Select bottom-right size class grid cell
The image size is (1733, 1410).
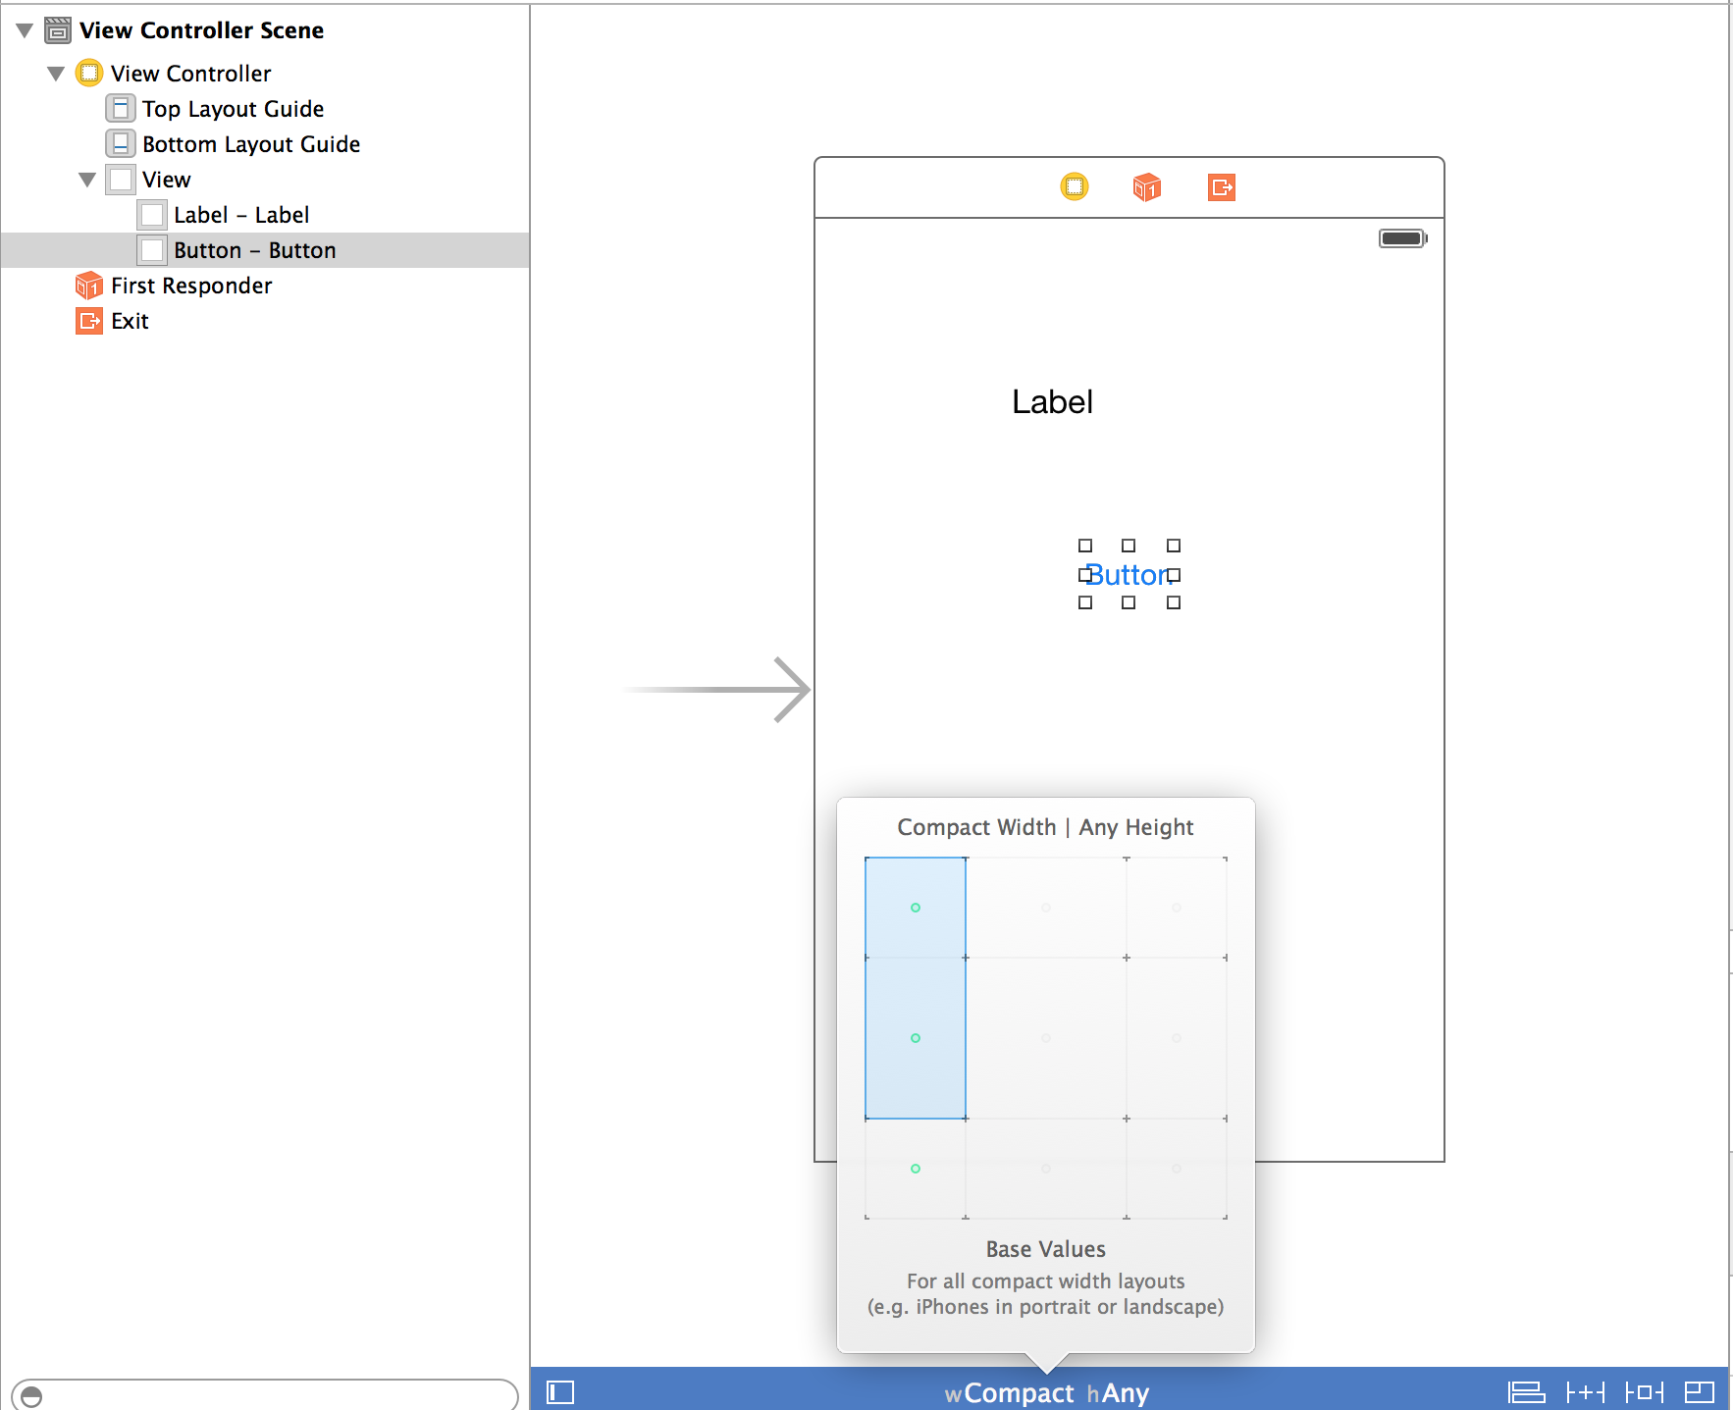(x=1177, y=1169)
